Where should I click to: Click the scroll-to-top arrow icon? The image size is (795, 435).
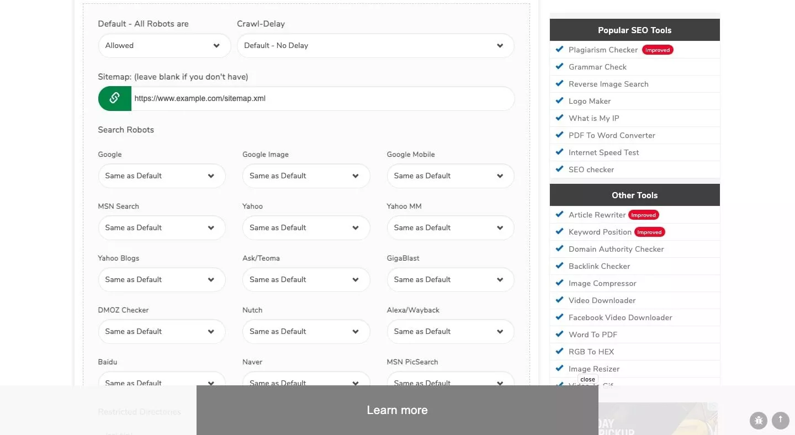[780, 420]
